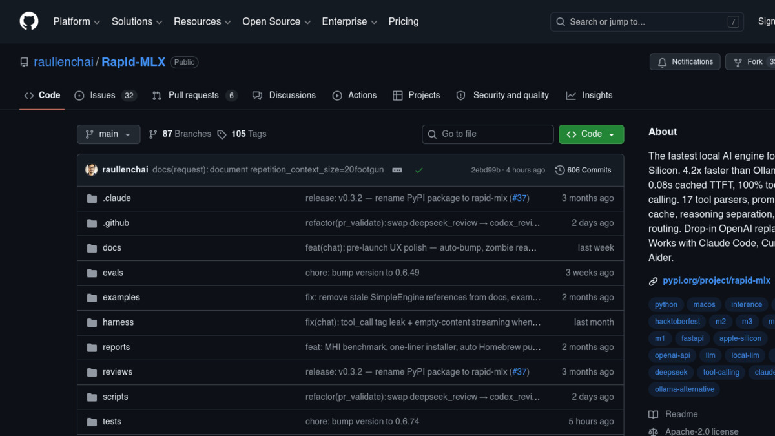This screenshot has height=436, width=775.
Task: Click the green check status icon
Action: click(418, 170)
